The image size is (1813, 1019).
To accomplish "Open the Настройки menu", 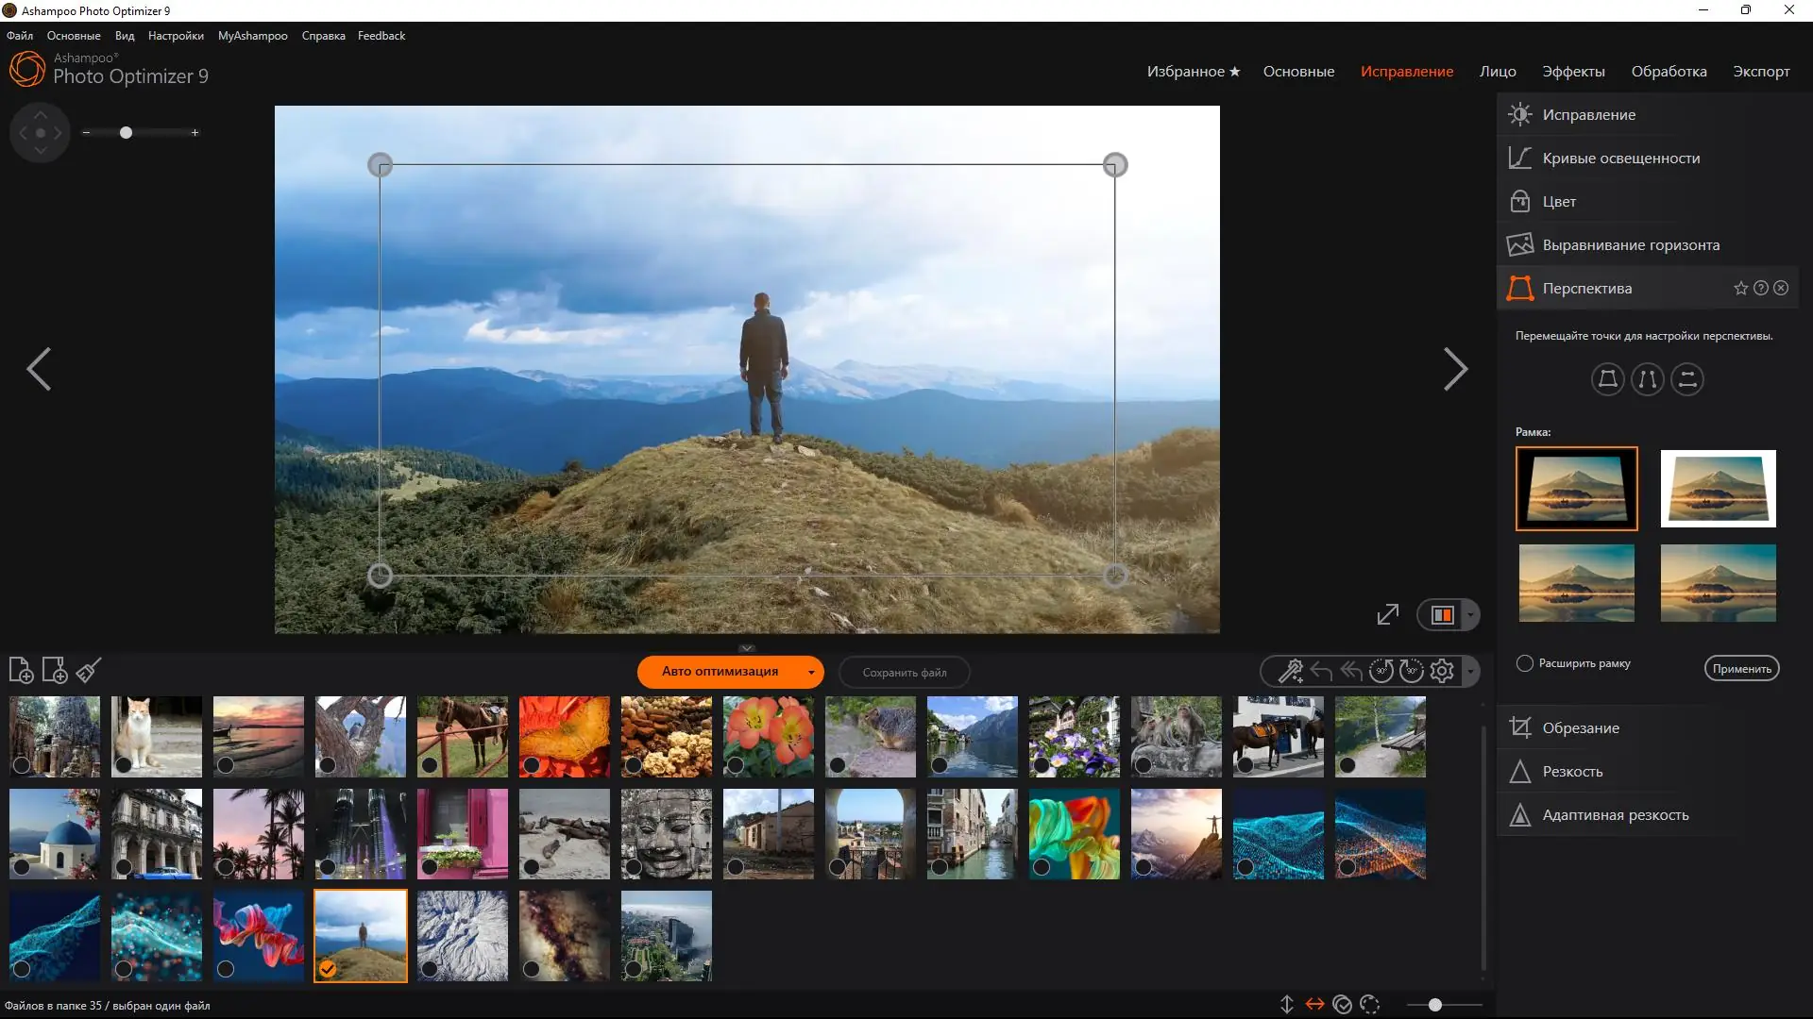I will 176,36.
